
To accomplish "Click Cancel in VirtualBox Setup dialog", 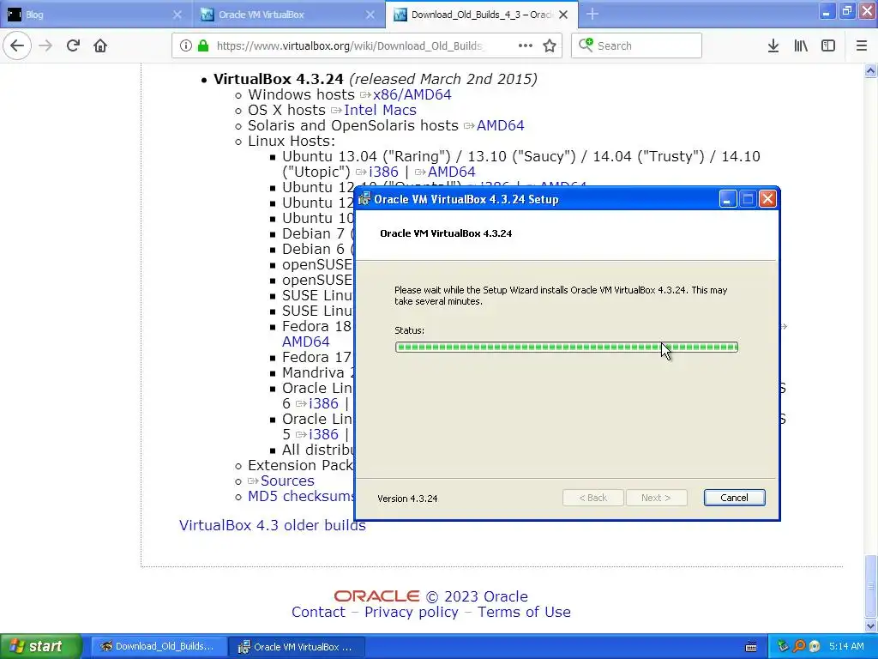I will pos(734,498).
